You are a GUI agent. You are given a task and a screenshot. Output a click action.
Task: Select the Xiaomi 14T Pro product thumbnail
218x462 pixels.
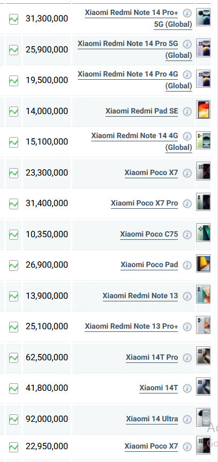coord(203,355)
